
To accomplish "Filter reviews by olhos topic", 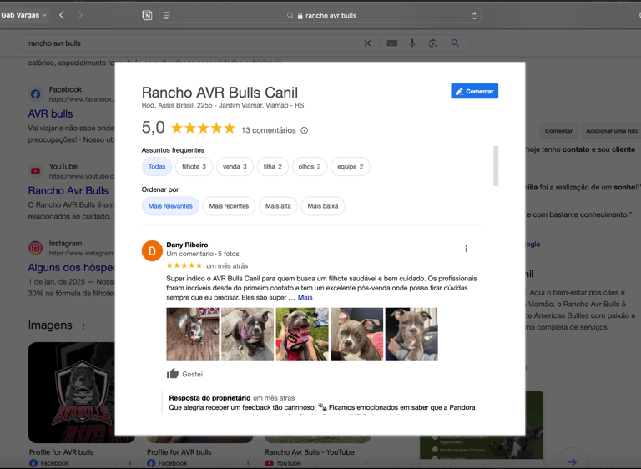I will pyautogui.click(x=310, y=166).
